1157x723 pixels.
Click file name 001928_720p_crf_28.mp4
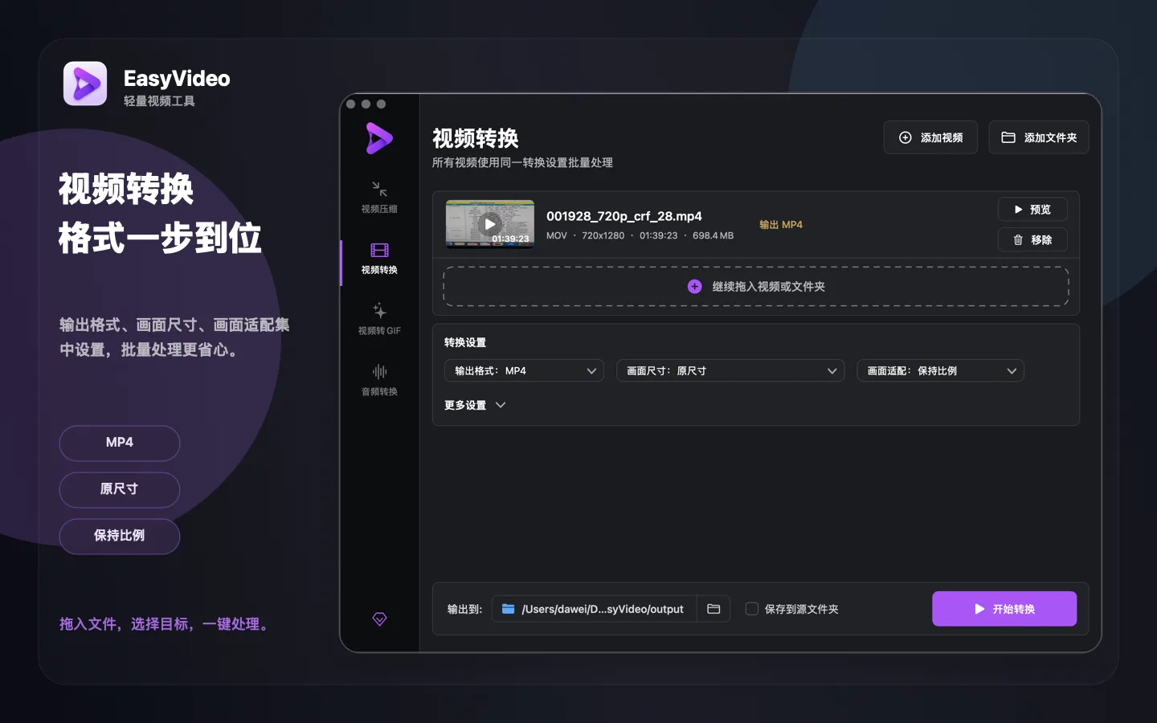(624, 216)
